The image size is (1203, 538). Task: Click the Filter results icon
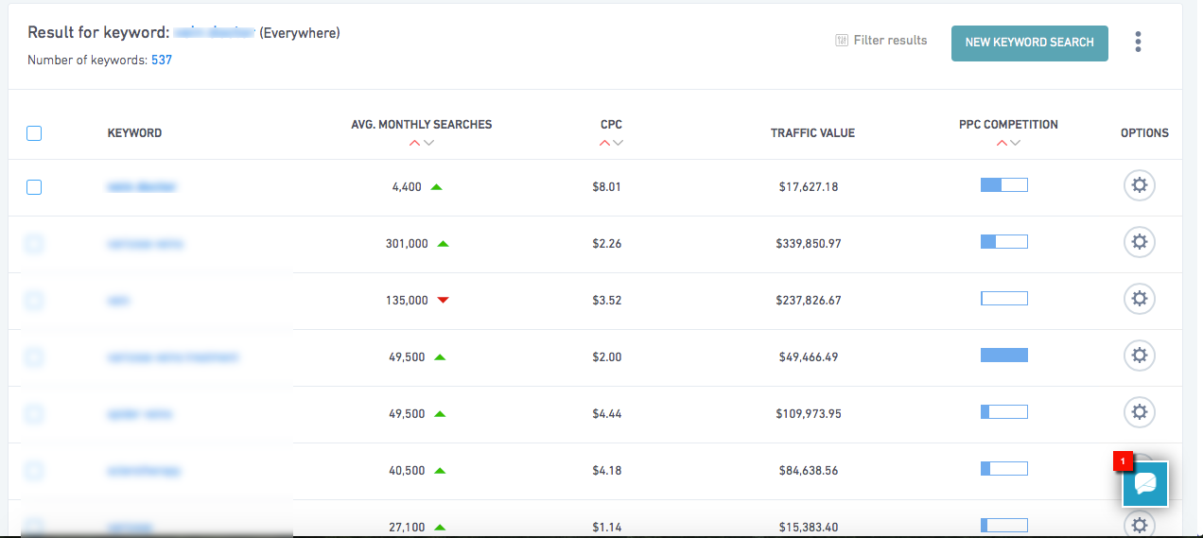[x=842, y=41]
